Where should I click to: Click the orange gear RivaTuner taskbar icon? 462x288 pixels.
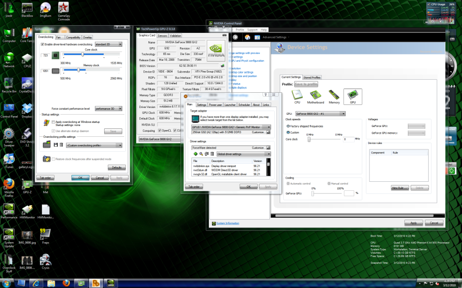[x=96, y=283]
